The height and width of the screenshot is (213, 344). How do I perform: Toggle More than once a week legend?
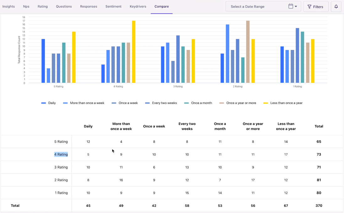click(x=84, y=103)
